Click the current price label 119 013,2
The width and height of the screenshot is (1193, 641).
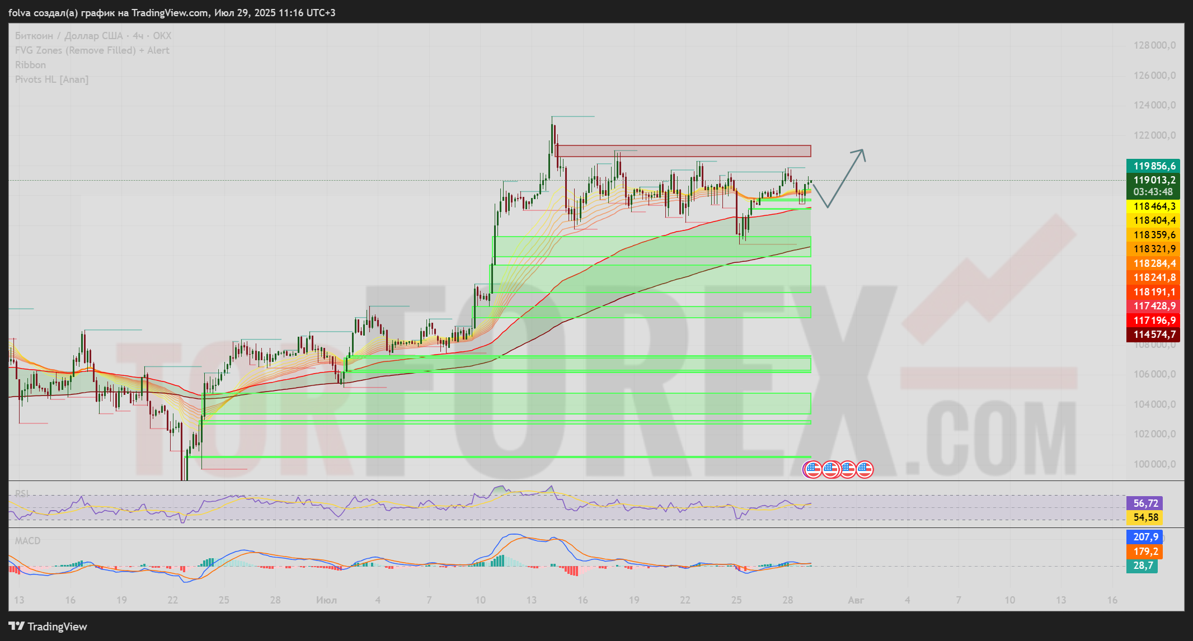1154,180
